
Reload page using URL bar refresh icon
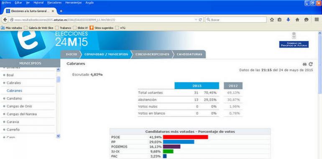click(x=200, y=20)
